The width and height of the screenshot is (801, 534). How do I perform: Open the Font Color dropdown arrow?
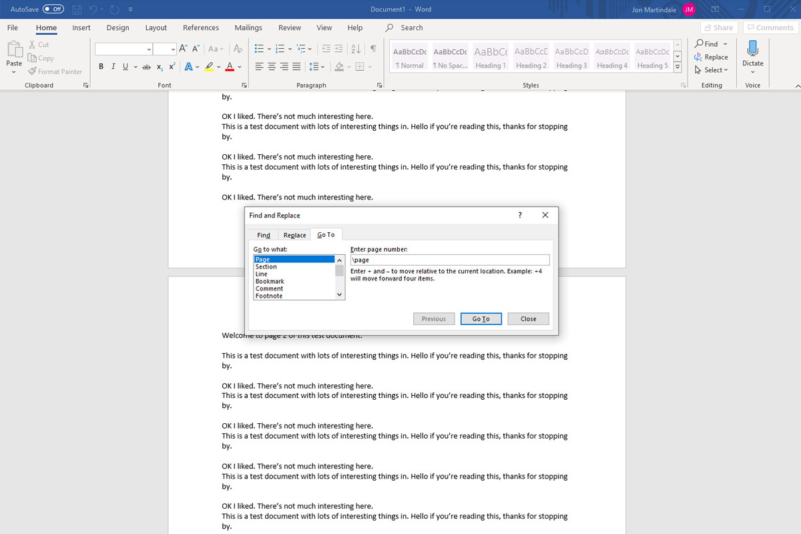point(239,67)
